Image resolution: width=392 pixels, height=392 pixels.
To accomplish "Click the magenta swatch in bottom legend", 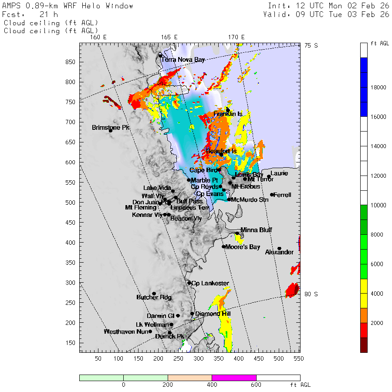I will click(234, 378).
